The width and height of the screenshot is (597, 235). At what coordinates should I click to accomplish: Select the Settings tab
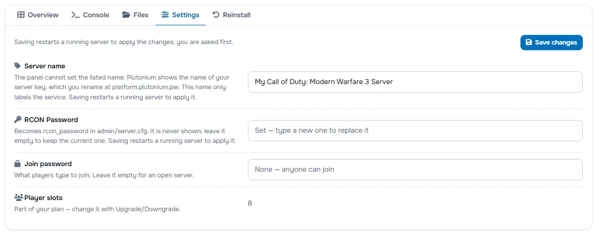[x=180, y=15]
